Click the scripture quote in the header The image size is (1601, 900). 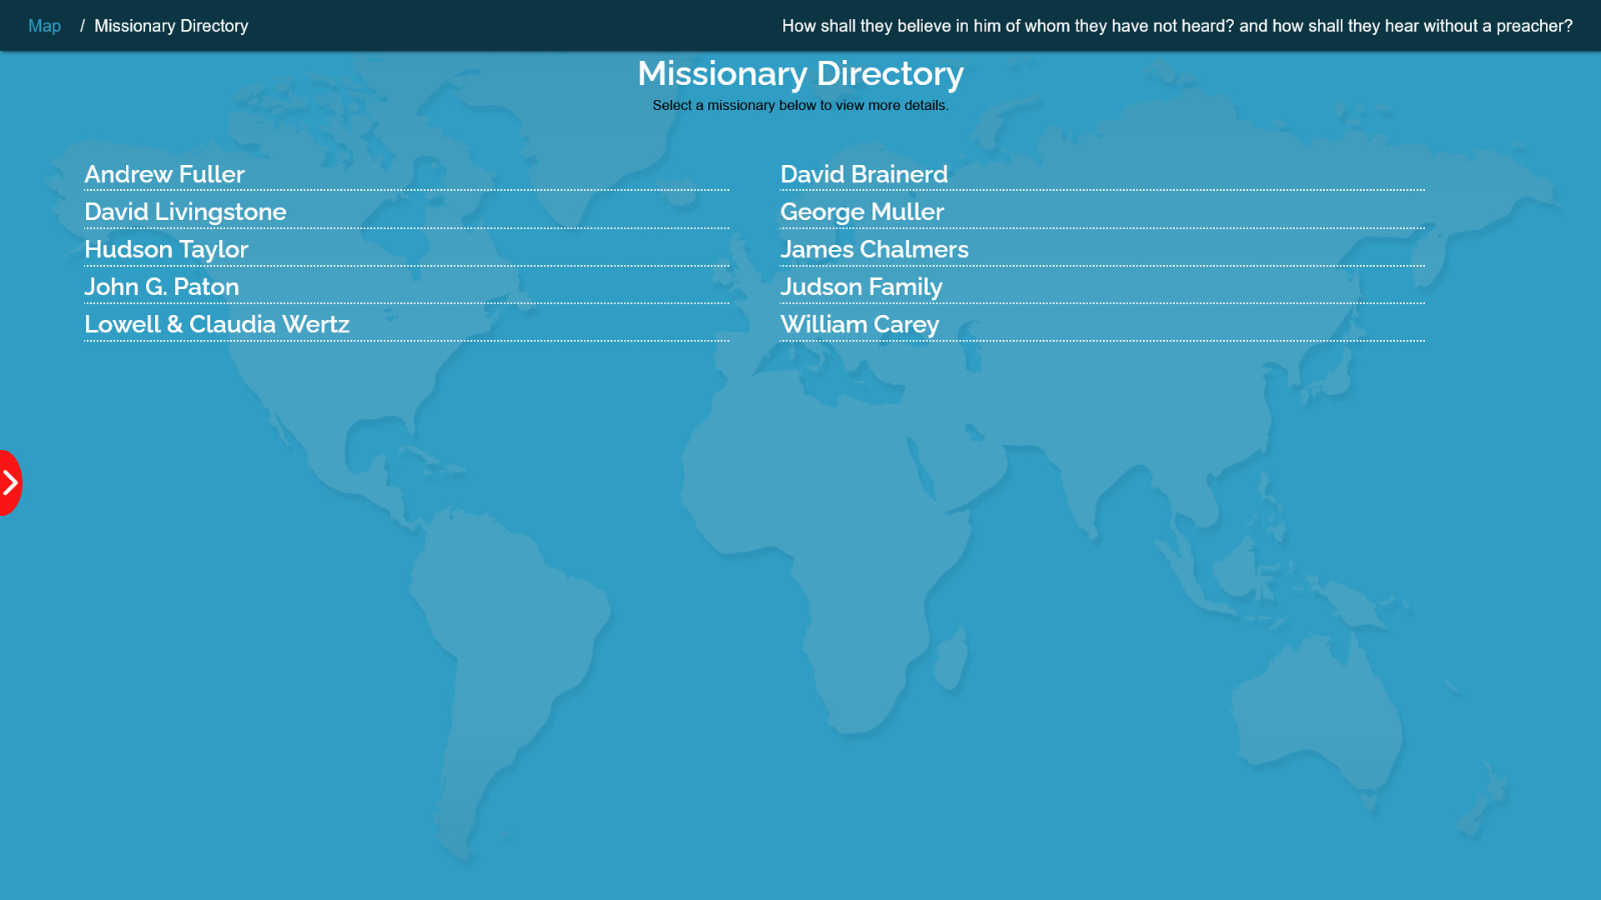1177,26
